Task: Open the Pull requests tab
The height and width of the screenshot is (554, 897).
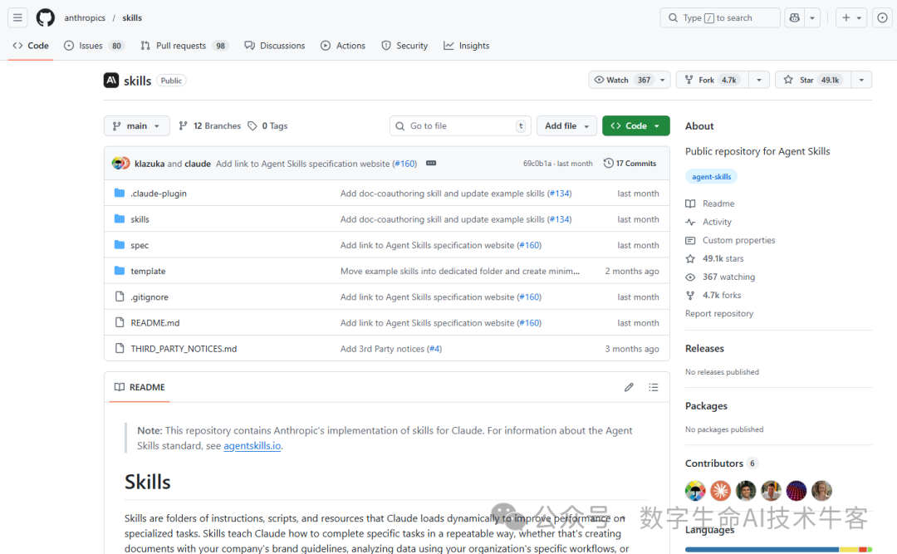Action: point(184,46)
